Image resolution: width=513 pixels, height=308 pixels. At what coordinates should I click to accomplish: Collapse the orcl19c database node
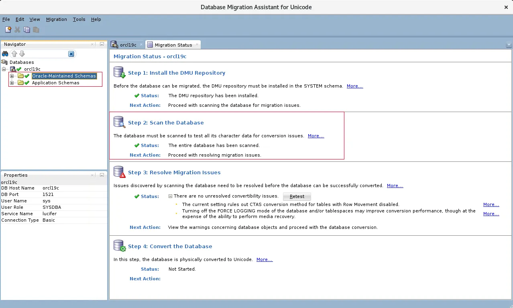[3, 69]
